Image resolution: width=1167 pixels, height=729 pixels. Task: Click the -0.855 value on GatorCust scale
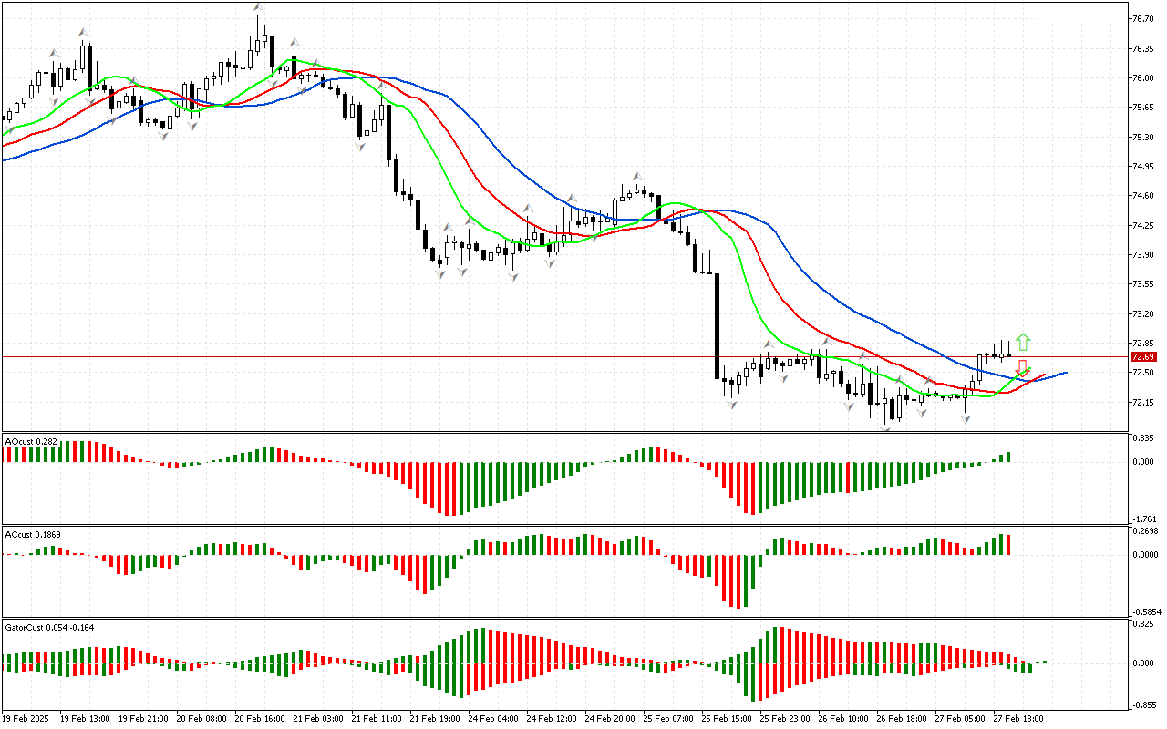[1142, 704]
